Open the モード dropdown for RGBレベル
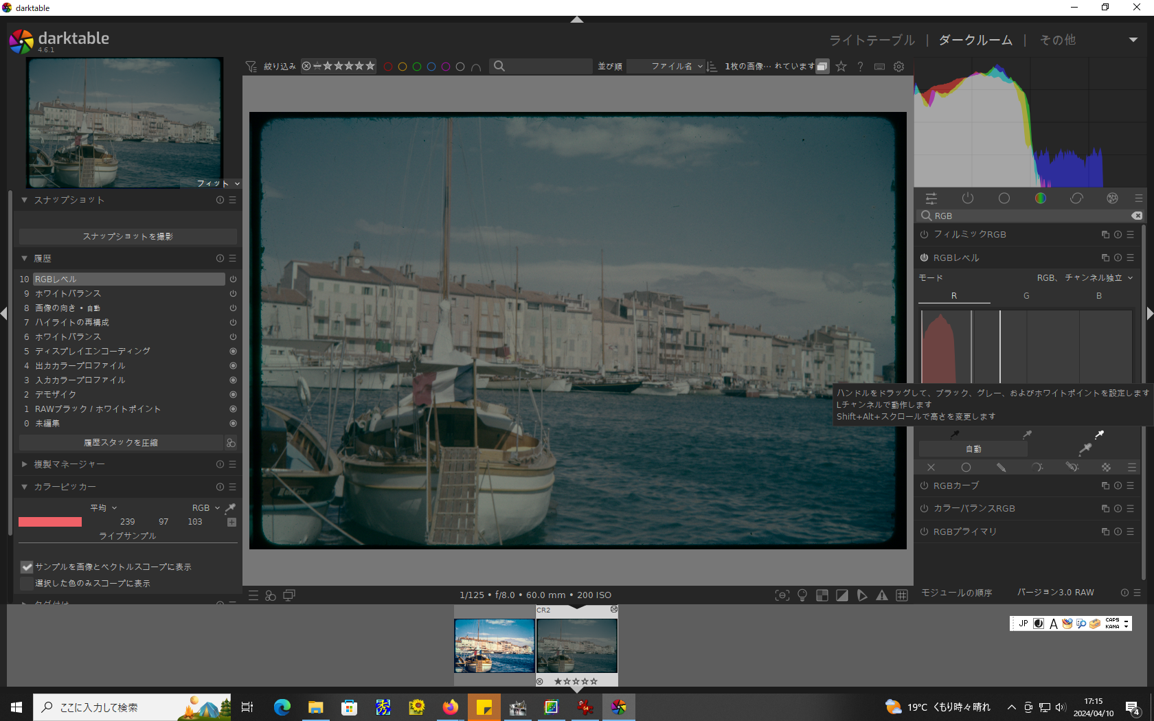Screen dimensions: 1154x721 1085,278
